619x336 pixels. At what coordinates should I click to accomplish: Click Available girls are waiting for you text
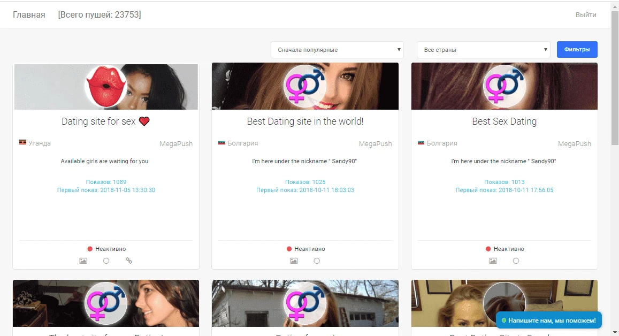[105, 161]
